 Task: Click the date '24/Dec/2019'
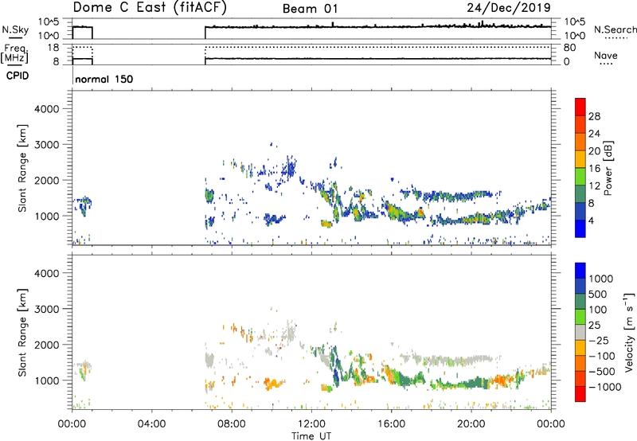tap(509, 7)
